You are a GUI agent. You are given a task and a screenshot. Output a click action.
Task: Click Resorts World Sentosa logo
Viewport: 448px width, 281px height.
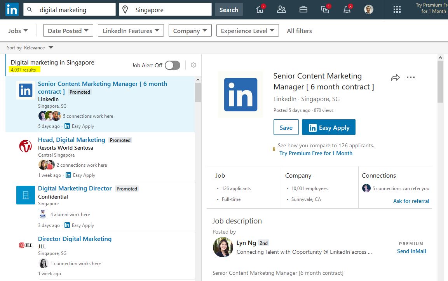(25, 146)
